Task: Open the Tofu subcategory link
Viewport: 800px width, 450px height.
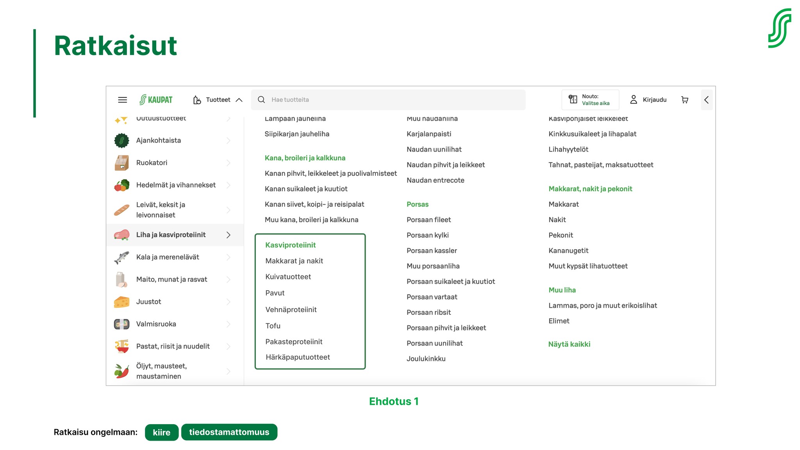Action: (x=273, y=326)
